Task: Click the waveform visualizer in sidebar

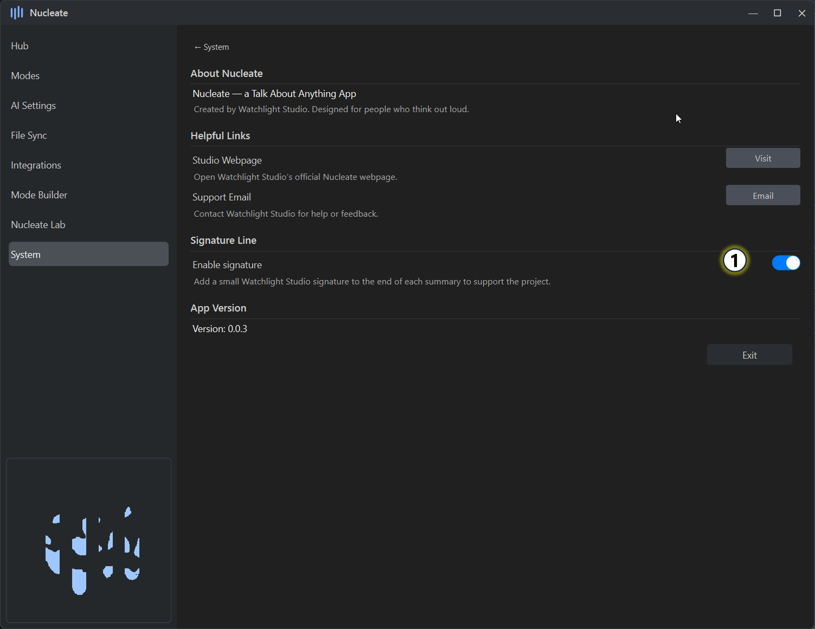Action: [89, 540]
